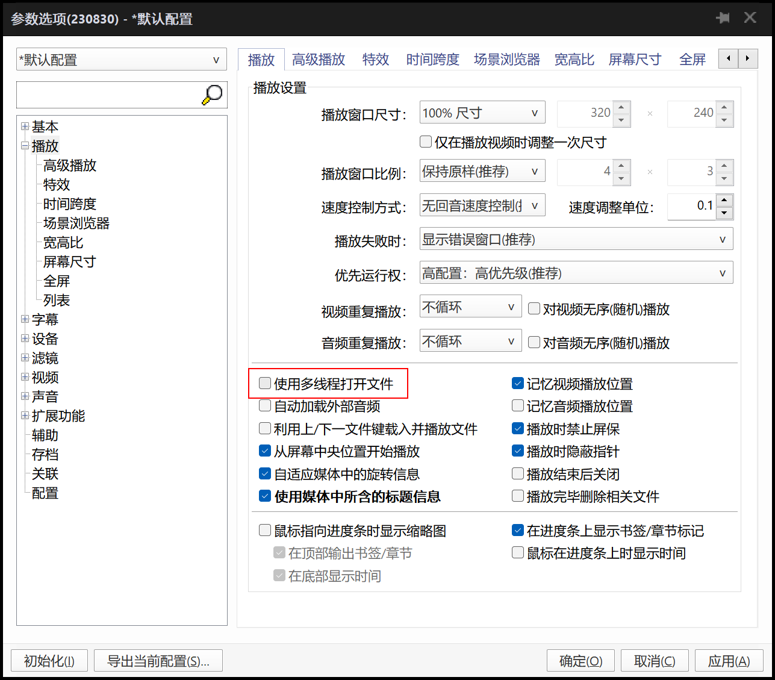The width and height of the screenshot is (775, 680).
Task: Click the 导出当前配置 button
Action: tap(158, 660)
